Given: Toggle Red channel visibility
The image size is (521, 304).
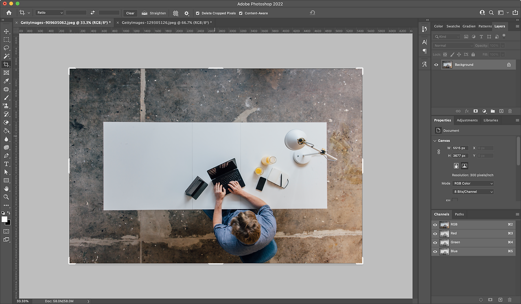Looking at the screenshot, I should pyautogui.click(x=435, y=234).
